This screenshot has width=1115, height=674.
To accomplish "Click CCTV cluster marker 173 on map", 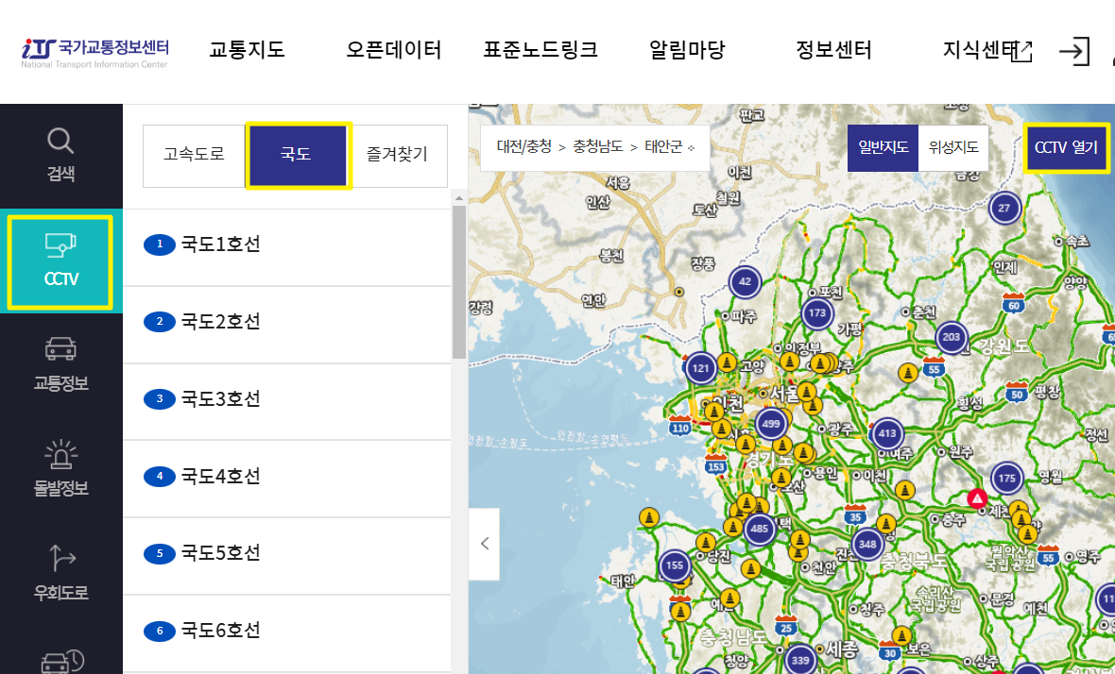I will (817, 312).
